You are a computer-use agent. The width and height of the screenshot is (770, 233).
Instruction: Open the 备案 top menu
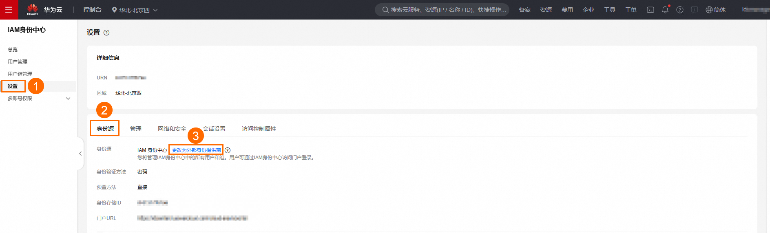[x=525, y=10]
